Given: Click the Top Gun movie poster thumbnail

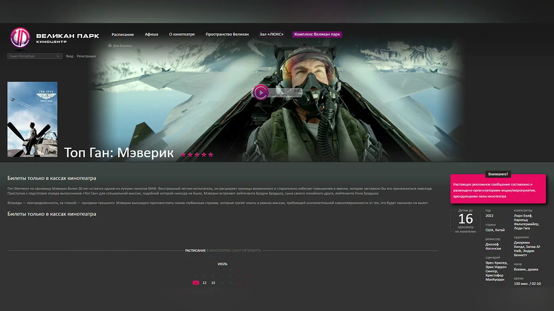Looking at the screenshot, I should [32, 119].
